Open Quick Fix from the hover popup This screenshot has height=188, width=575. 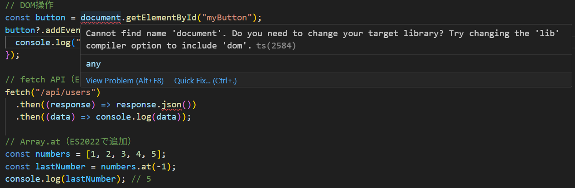pos(205,81)
